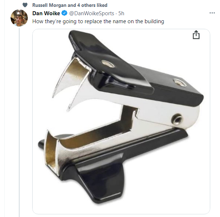Click the blue verified checkmark badge
Screen dimensions: 220x217
(x=65, y=13)
